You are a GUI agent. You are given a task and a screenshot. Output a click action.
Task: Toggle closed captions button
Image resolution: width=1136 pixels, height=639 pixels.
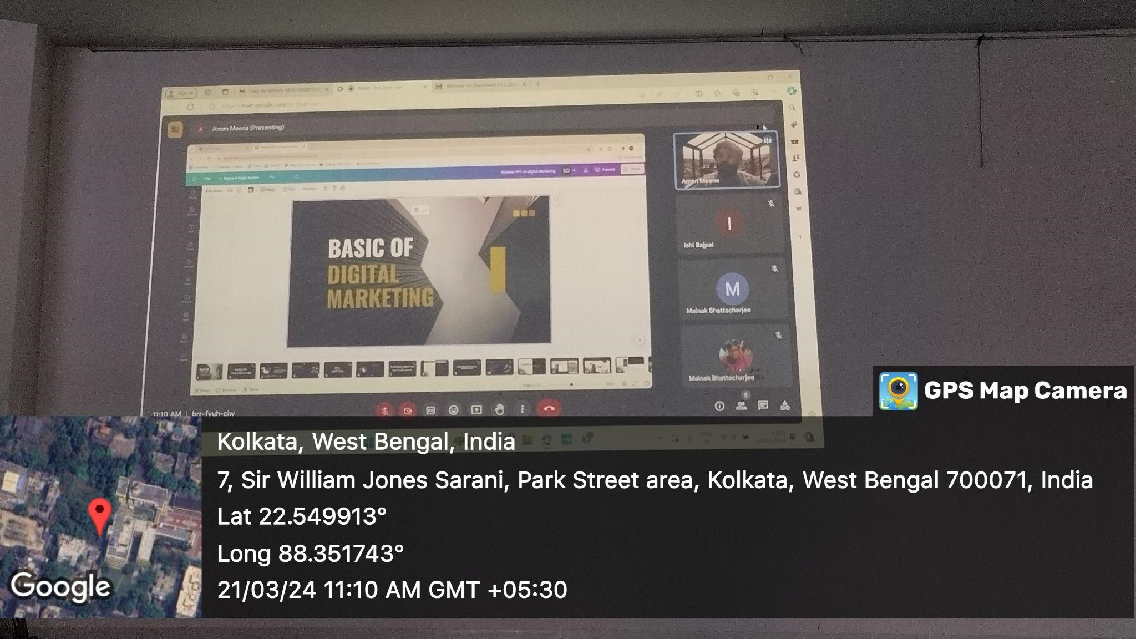pyautogui.click(x=430, y=410)
